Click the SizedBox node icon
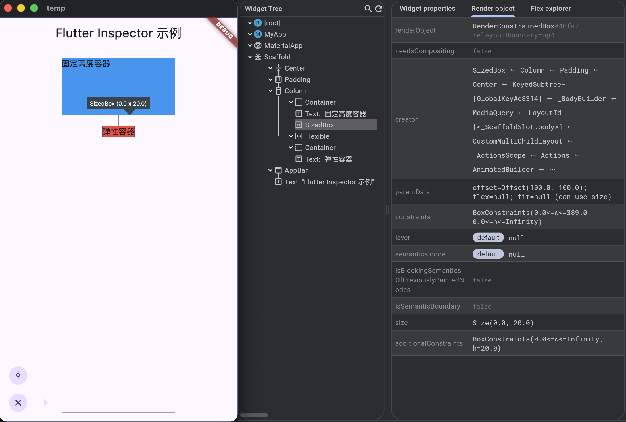The height and width of the screenshot is (422, 626). pos(299,125)
